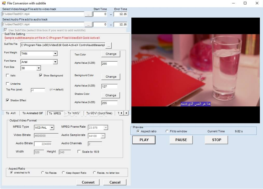Uncheck the Shadow Effect checkbox
The width and height of the screenshot is (263, 189).
[8, 100]
